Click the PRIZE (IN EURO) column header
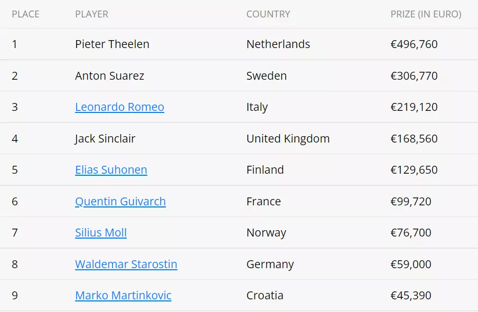 (426, 14)
